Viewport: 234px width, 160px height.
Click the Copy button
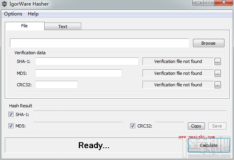196,126
